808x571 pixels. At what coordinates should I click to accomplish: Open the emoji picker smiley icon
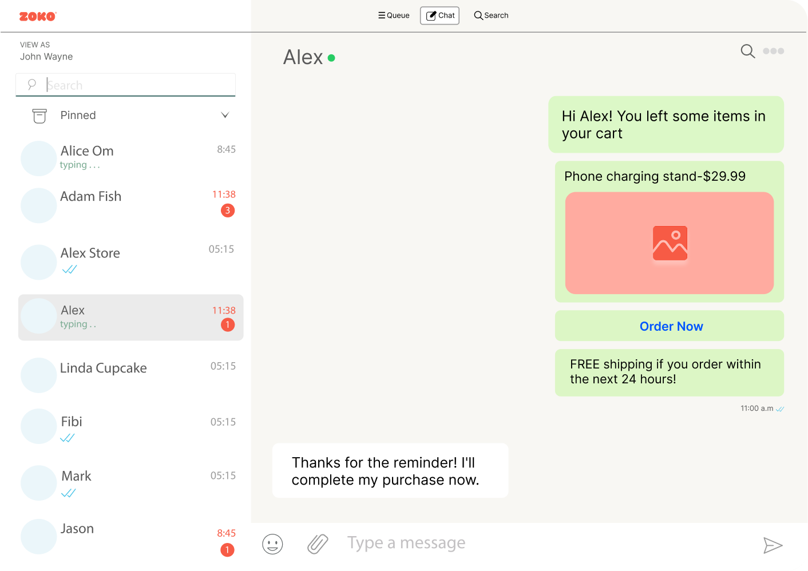[272, 544]
